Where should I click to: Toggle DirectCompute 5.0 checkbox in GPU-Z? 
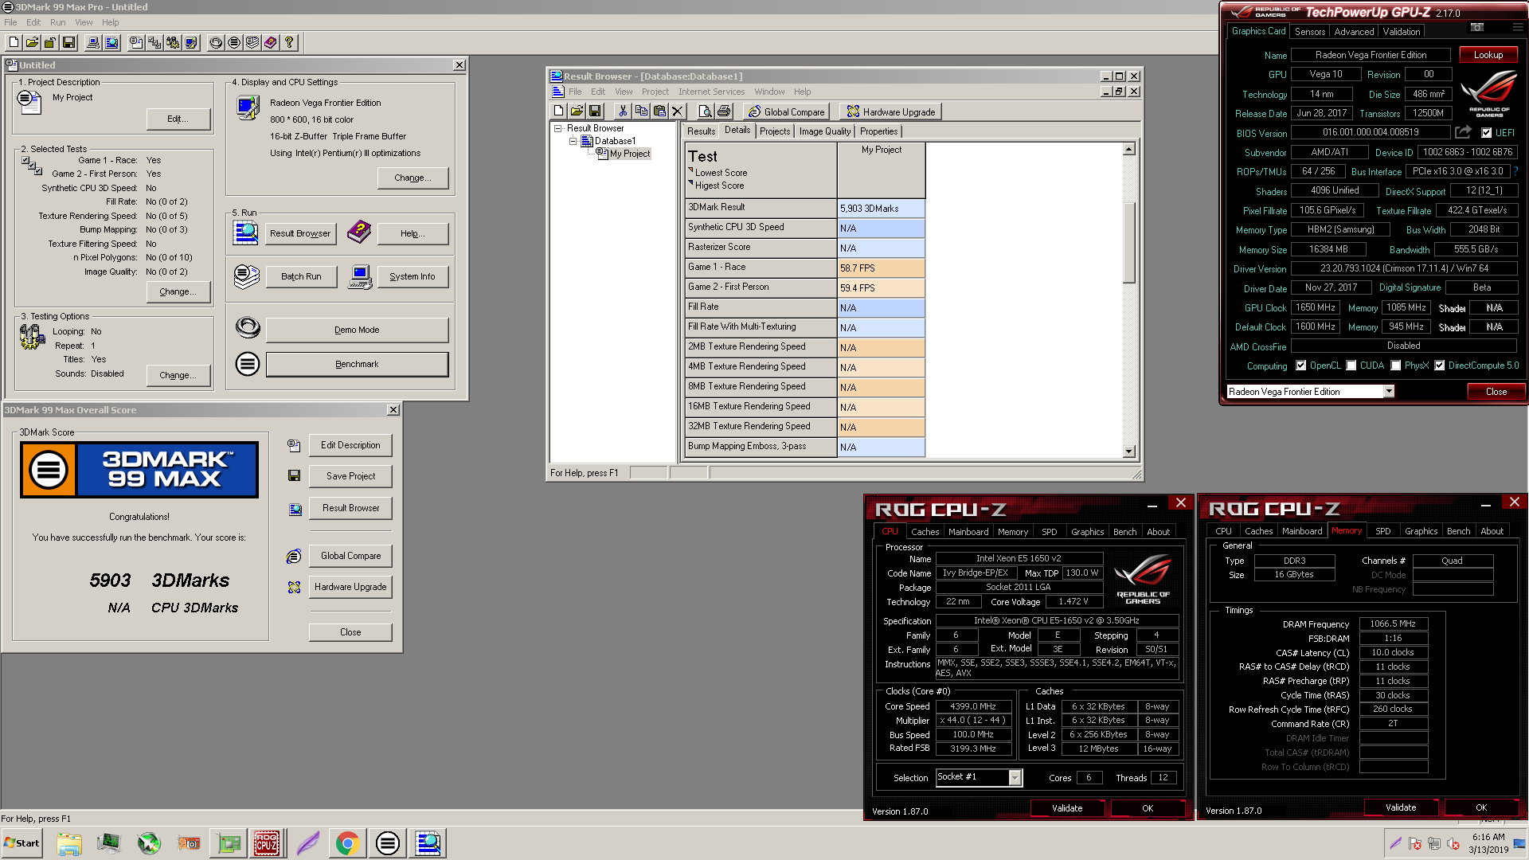click(1440, 365)
